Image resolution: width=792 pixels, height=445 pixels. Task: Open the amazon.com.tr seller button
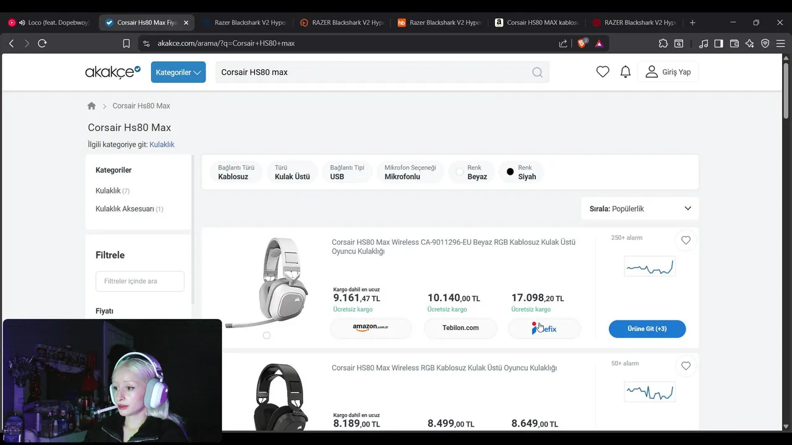[x=371, y=328]
